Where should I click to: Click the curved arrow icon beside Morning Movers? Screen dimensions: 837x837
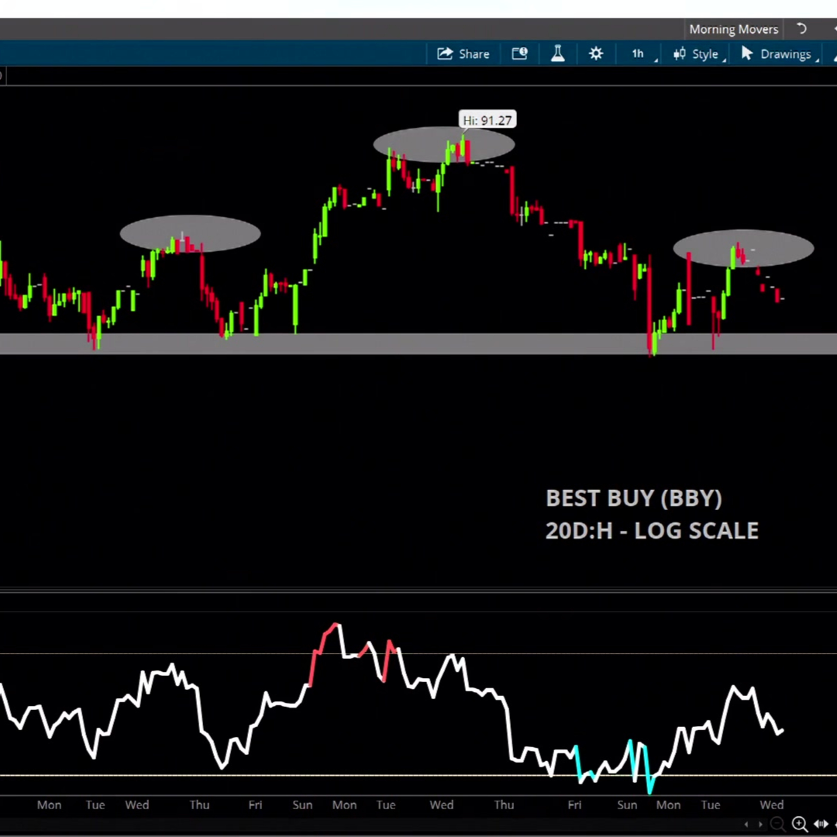802,29
